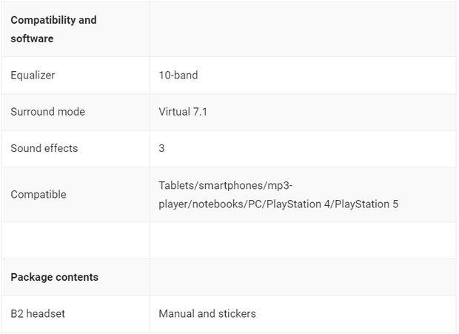Click the Virtual 7.1 value

[183, 112]
